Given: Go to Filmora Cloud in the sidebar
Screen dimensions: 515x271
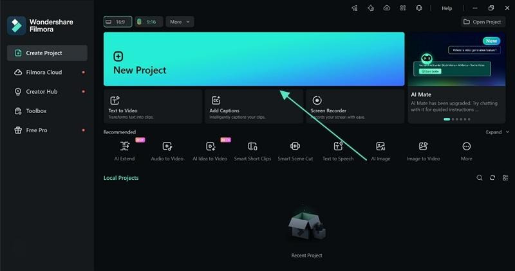Looking at the screenshot, I should click(x=47, y=72).
